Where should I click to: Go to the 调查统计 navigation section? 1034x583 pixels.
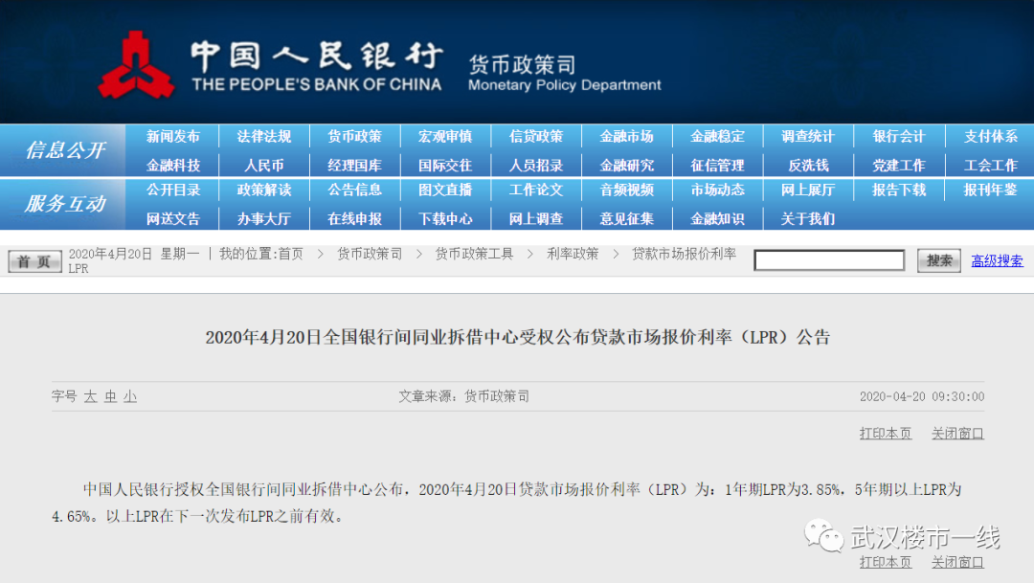[x=807, y=137]
